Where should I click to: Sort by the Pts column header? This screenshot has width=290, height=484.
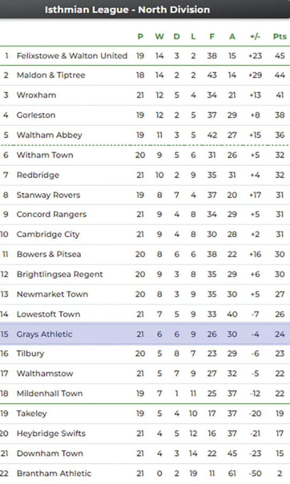[280, 37]
